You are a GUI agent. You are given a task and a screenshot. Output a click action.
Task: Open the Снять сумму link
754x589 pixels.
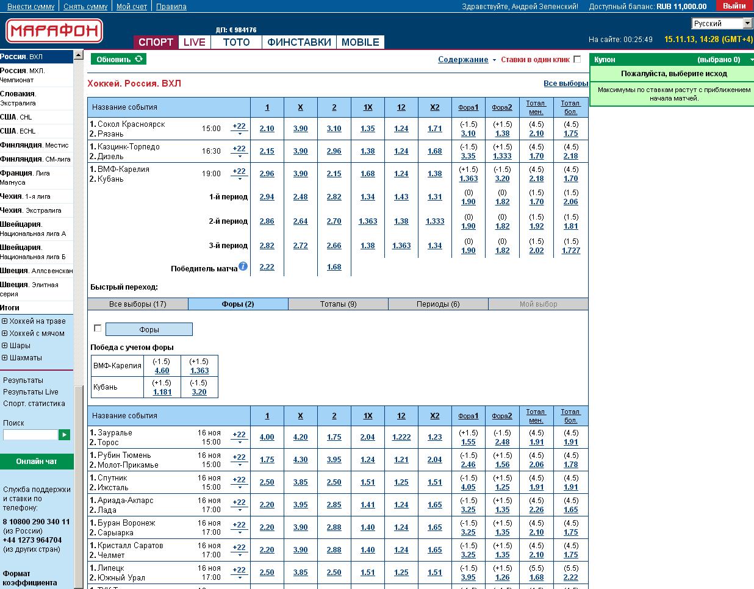(x=85, y=7)
